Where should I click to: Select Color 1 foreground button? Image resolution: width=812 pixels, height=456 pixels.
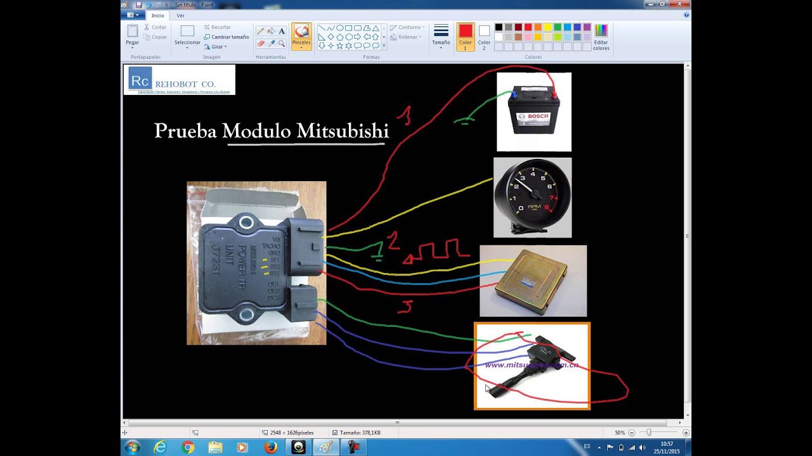pyautogui.click(x=466, y=37)
